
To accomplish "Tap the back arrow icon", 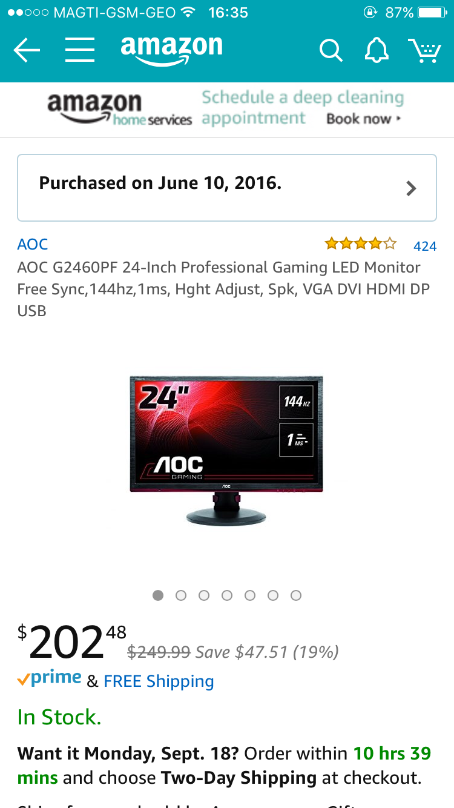I will coord(27,50).
